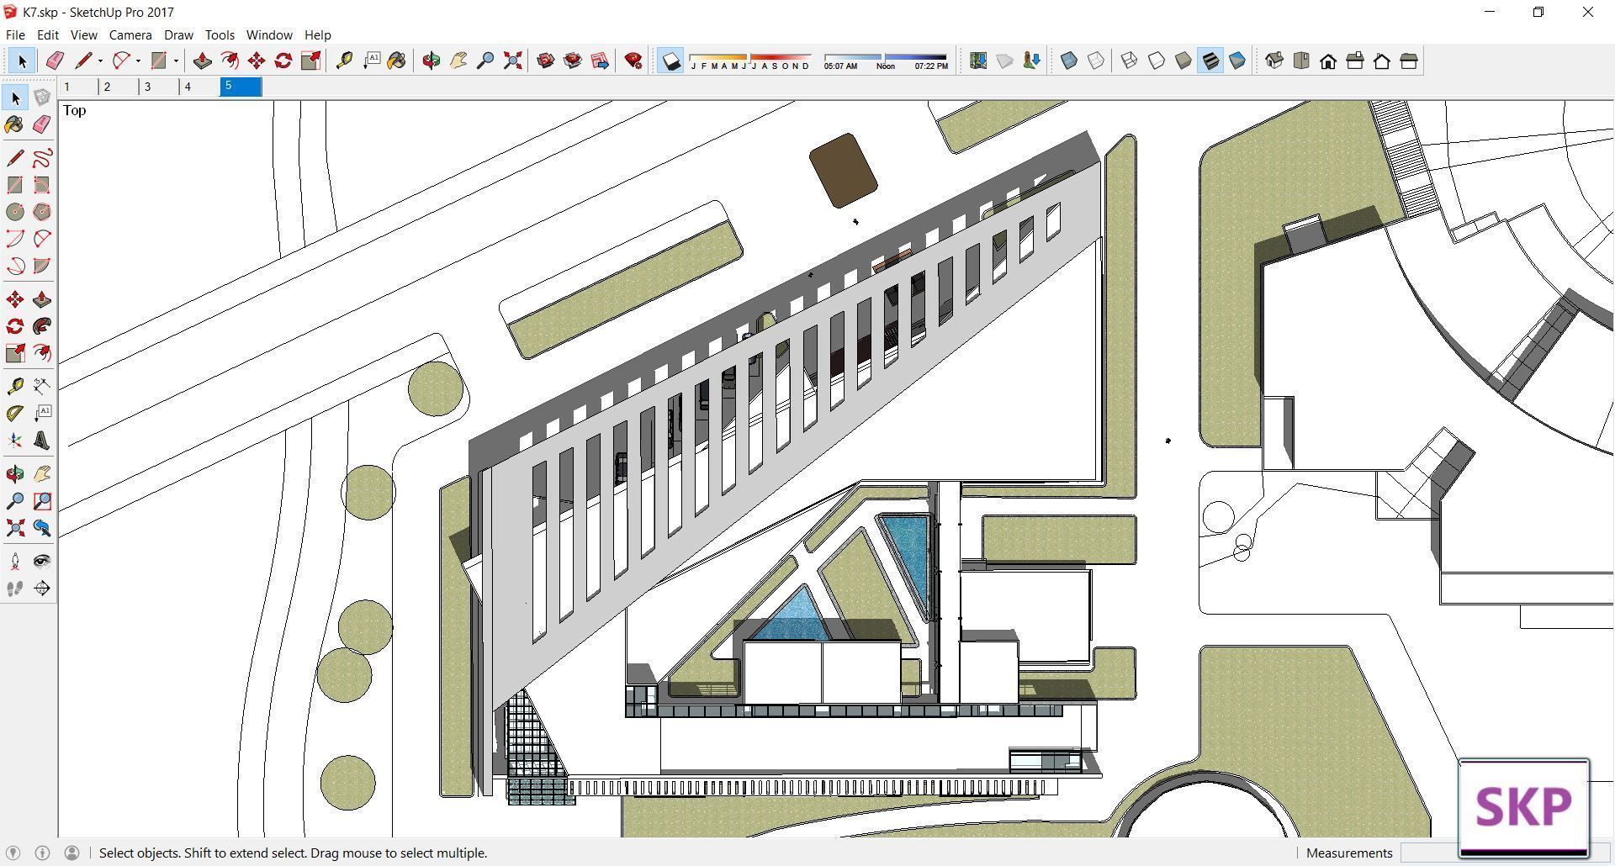
Task: Expand the Rectangle tool dropdown
Action: 176,61
